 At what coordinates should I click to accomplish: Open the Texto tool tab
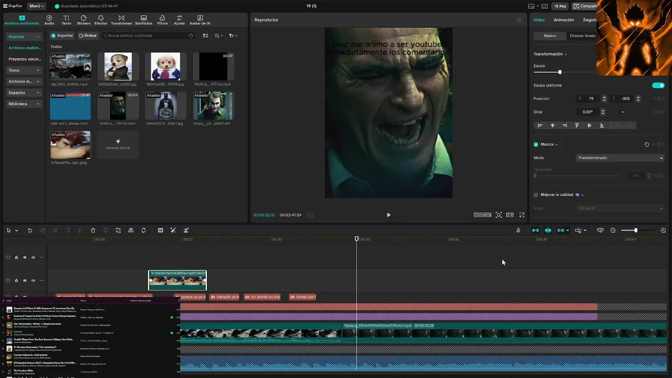[x=66, y=20]
